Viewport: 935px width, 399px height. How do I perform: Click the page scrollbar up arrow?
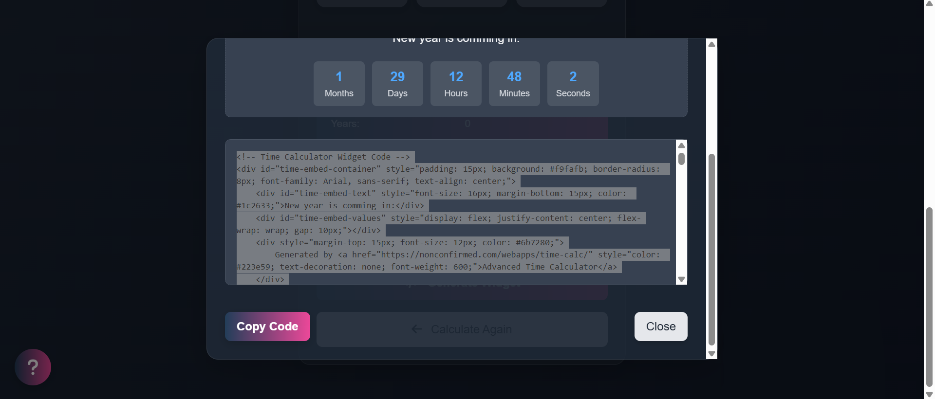tap(929, 4)
